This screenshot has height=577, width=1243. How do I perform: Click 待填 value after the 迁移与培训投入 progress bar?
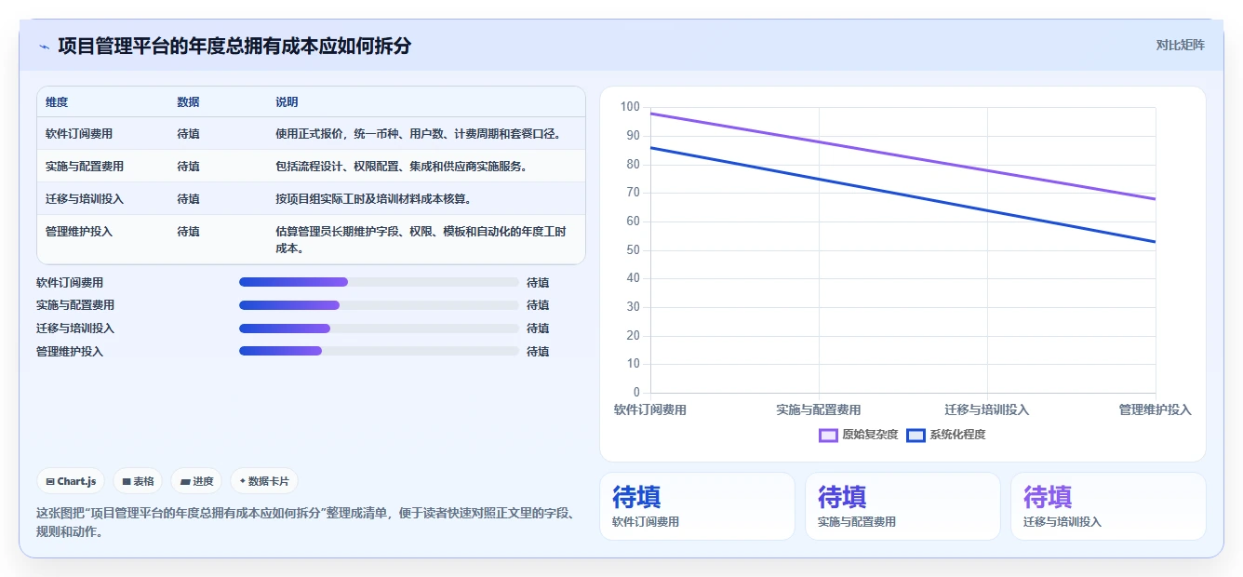point(538,329)
